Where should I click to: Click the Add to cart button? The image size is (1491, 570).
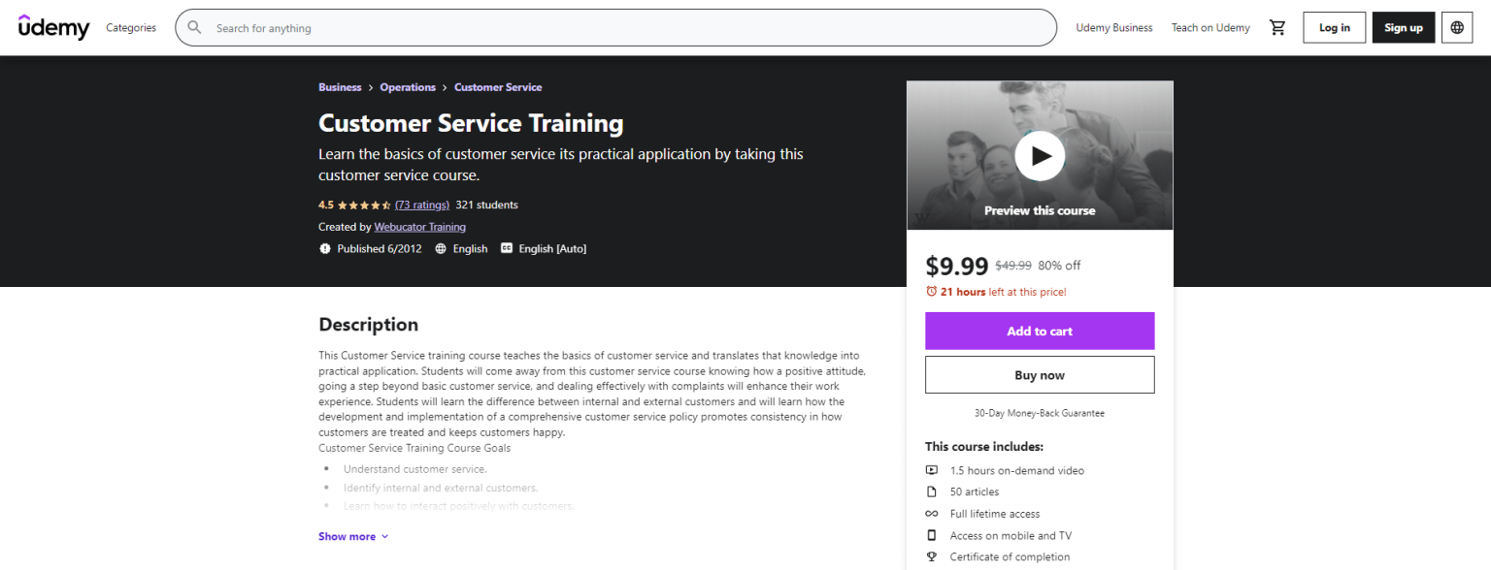click(1039, 331)
